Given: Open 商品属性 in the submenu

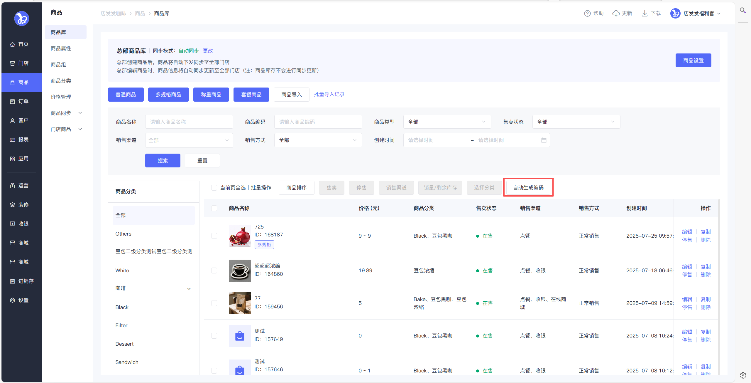Looking at the screenshot, I should (x=61, y=48).
